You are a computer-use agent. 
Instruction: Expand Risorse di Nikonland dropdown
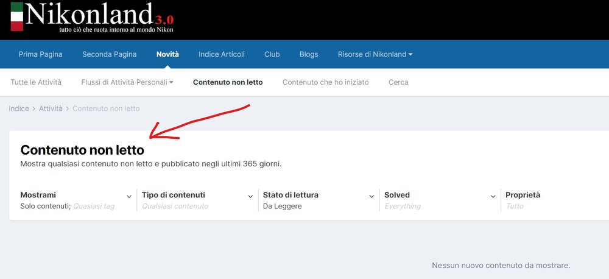point(375,54)
